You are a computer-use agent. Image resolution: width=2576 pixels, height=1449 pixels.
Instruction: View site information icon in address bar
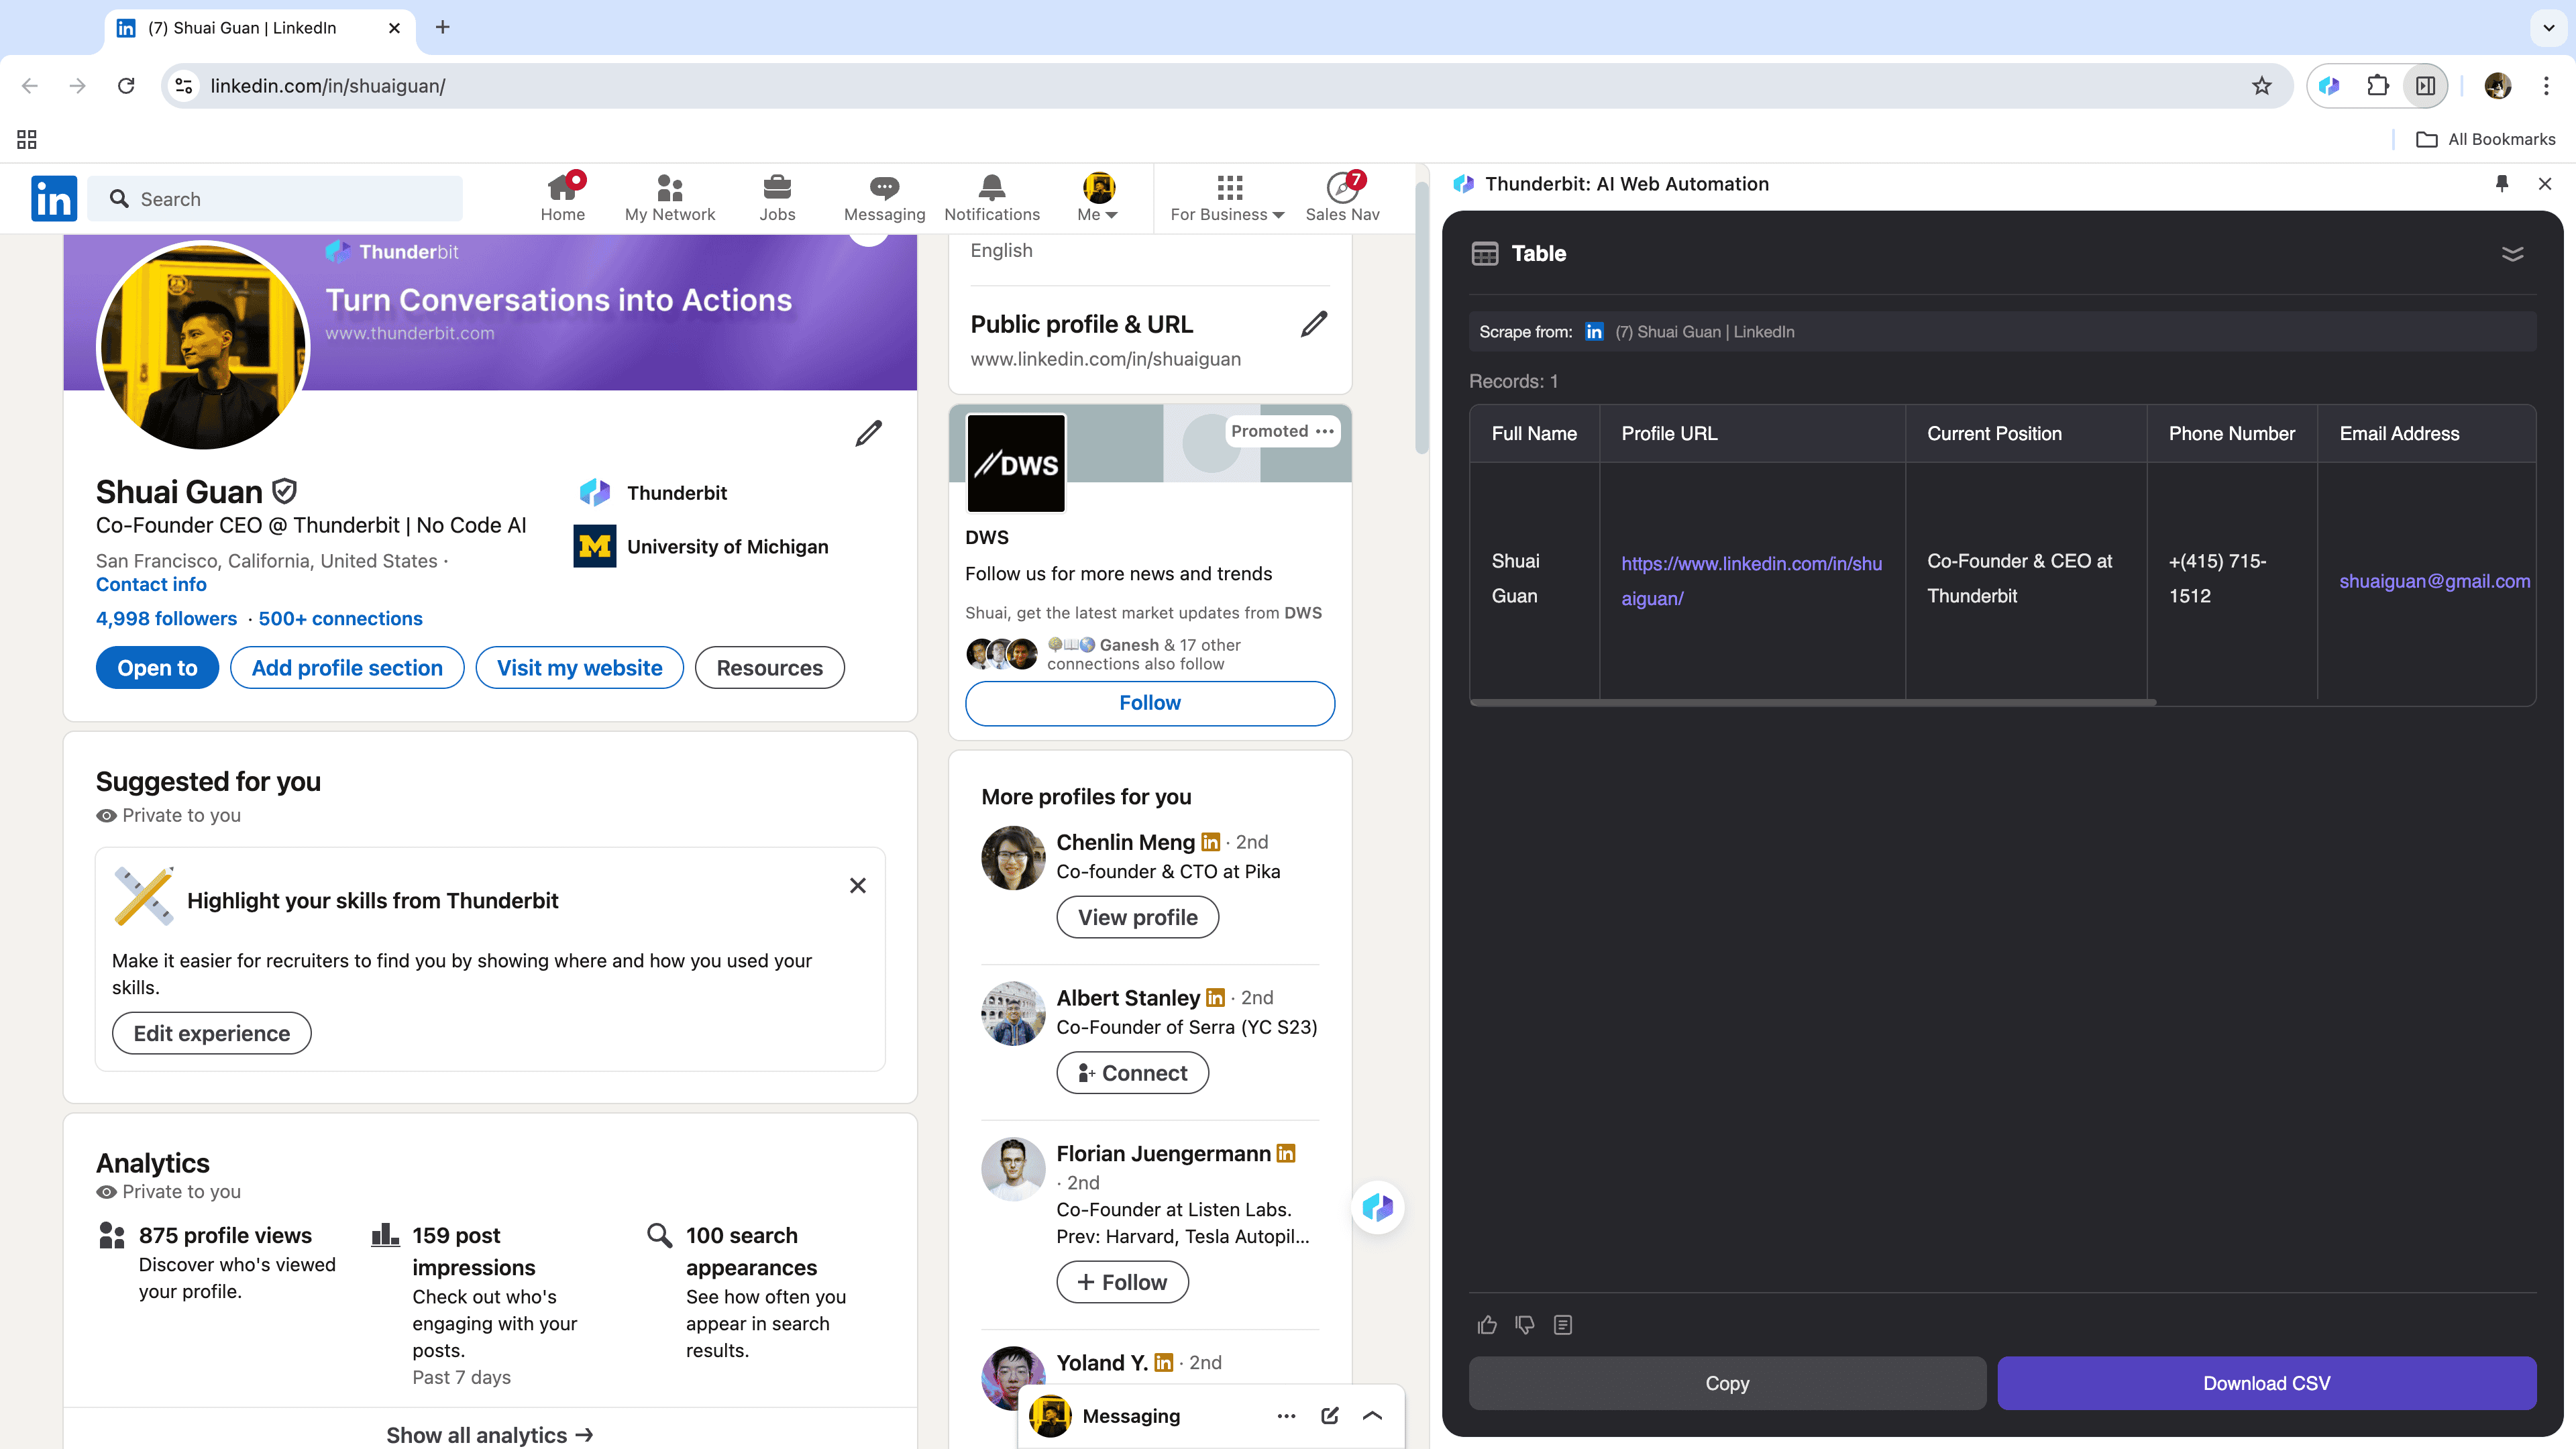[x=184, y=86]
